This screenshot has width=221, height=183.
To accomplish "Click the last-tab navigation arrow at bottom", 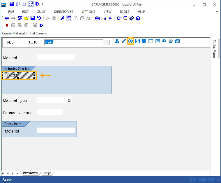I will (x=17, y=173).
